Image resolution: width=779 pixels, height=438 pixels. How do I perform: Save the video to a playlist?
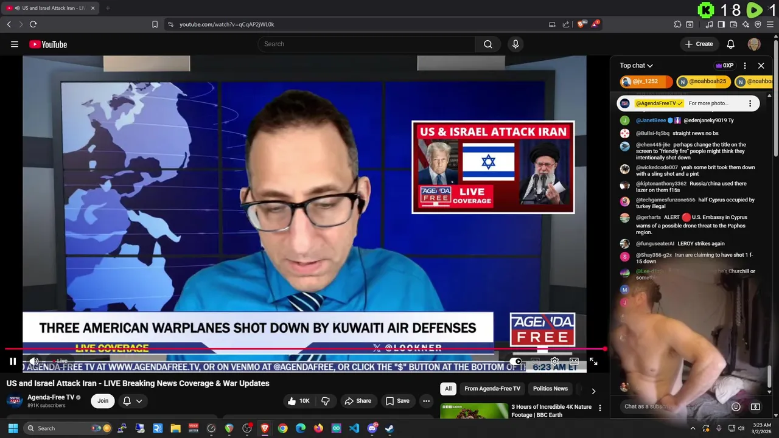tap(397, 401)
